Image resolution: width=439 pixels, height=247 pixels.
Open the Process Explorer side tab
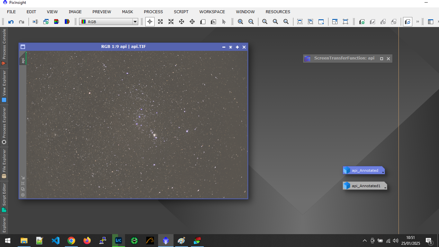[x=4, y=125]
